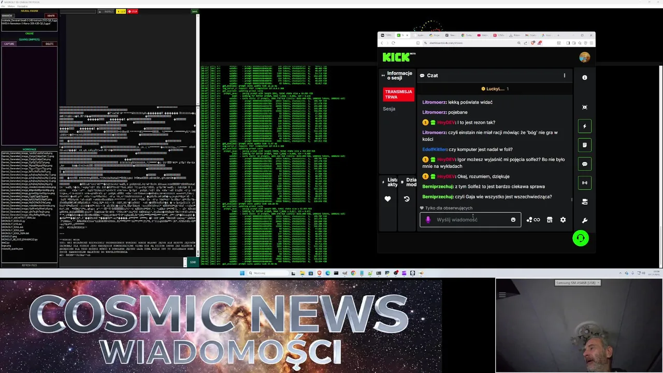Expand the pinned LuckyL... chat banner
Image resolution: width=663 pixels, height=373 pixels.
495,89
